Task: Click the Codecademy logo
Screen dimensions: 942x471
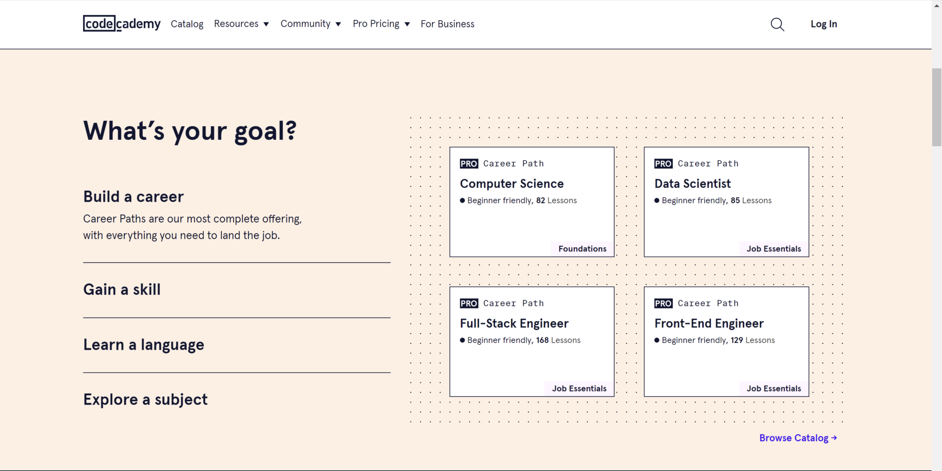Action: pos(122,24)
